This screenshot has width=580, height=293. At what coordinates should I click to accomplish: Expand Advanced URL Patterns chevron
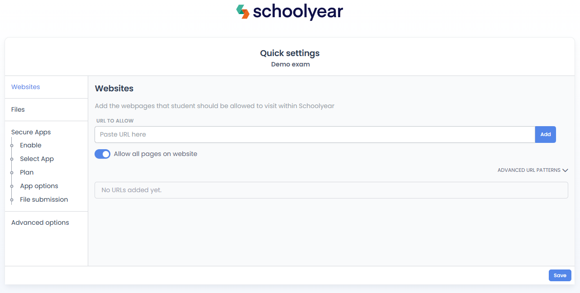(565, 170)
